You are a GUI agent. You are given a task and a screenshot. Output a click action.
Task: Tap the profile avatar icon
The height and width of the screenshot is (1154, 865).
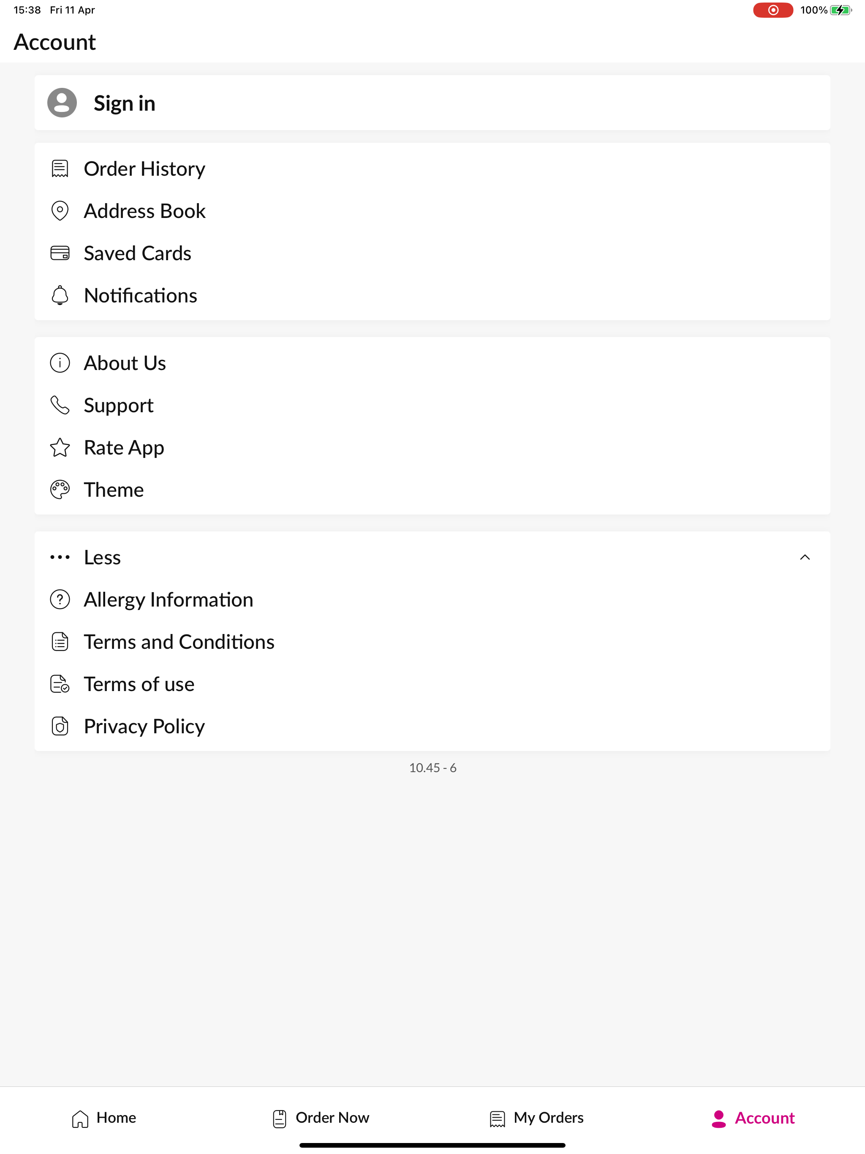[x=62, y=103]
